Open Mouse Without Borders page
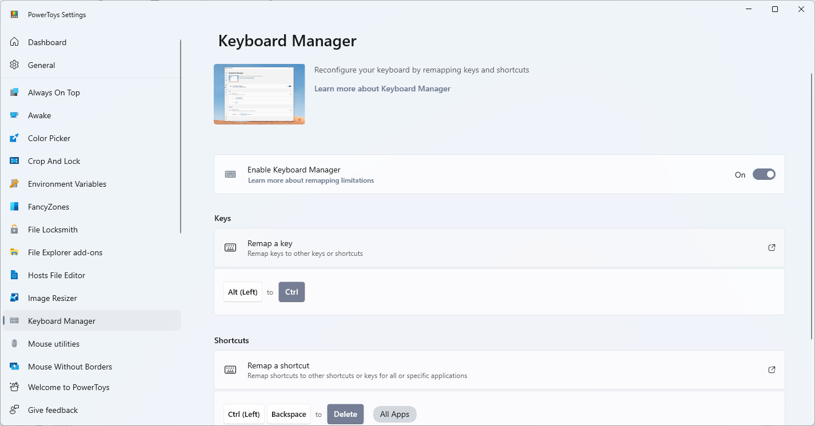 click(92, 367)
